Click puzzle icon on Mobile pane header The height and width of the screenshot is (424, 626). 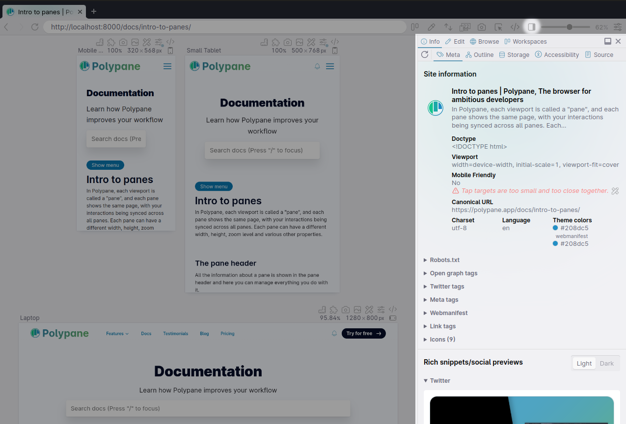pyautogui.click(x=111, y=42)
